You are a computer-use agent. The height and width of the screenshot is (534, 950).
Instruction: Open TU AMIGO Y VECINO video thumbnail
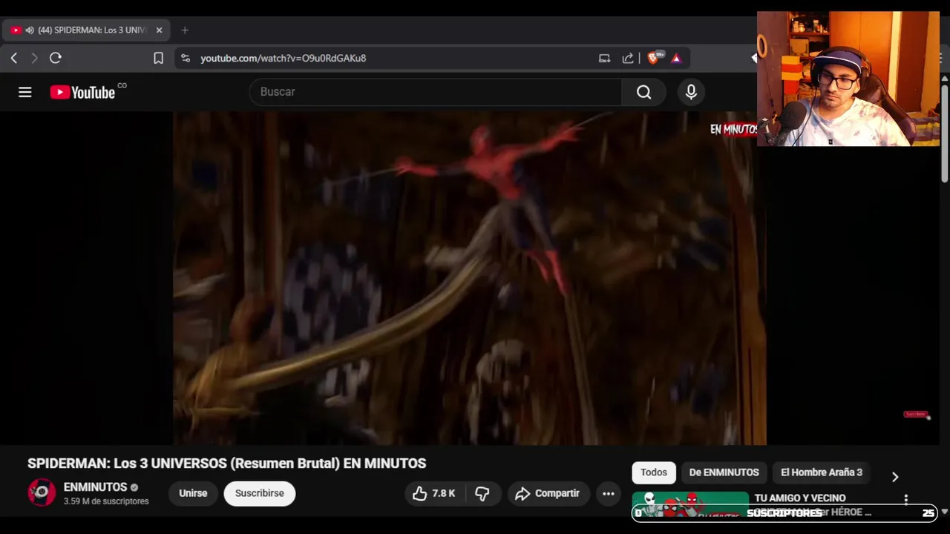pos(690,504)
